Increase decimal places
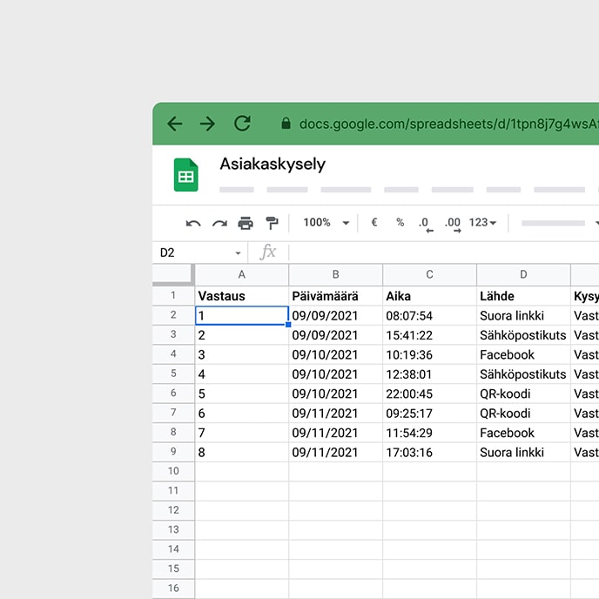Image resolution: width=599 pixels, height=599 pixels. click(453, 224)
